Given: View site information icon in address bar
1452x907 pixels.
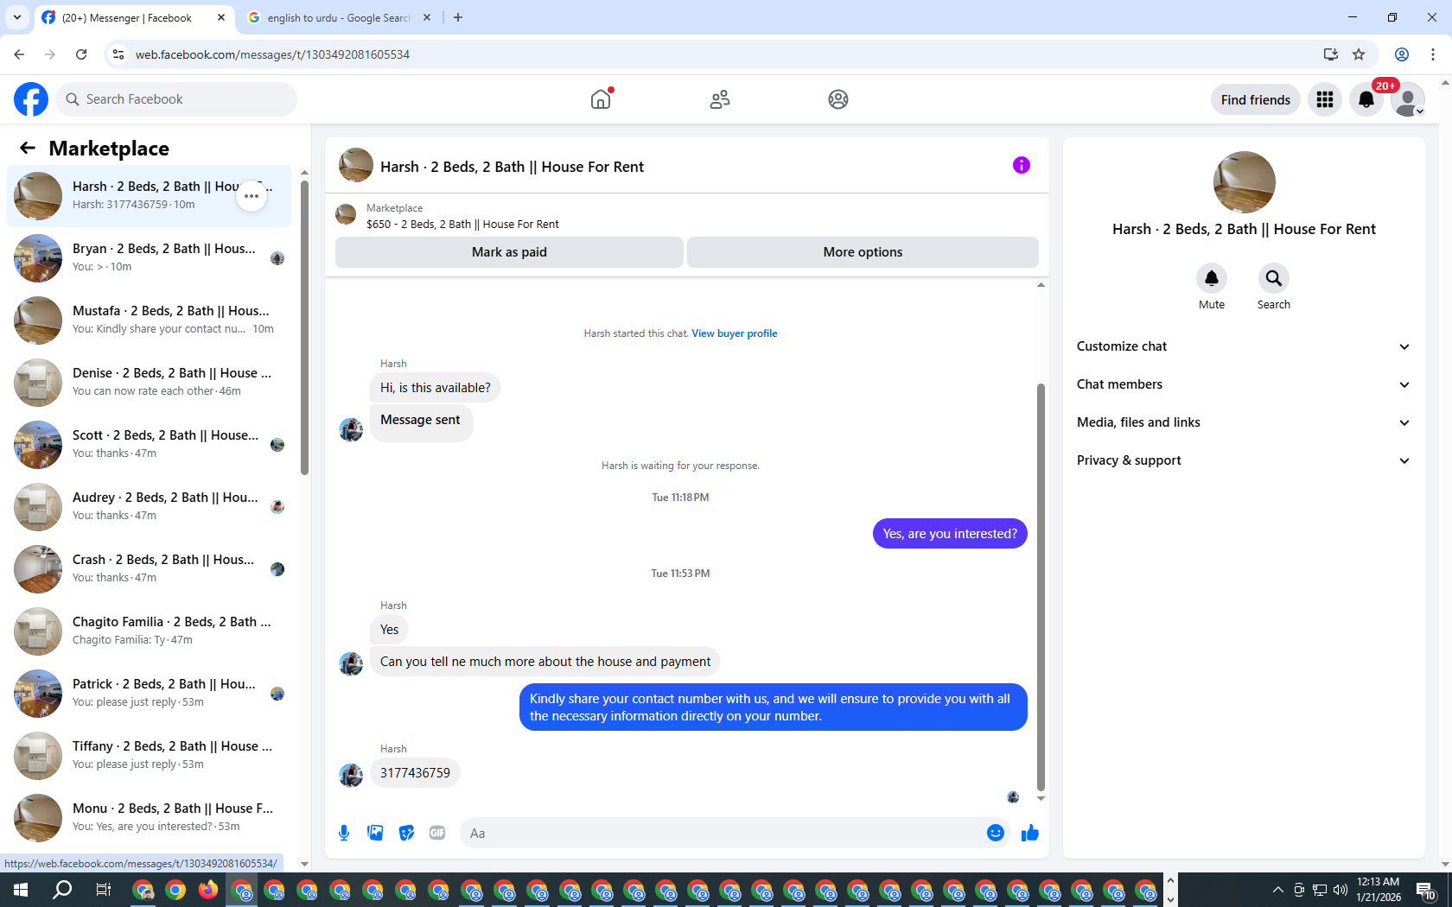Looking at the screenshot, I should [x=118, y=54].
